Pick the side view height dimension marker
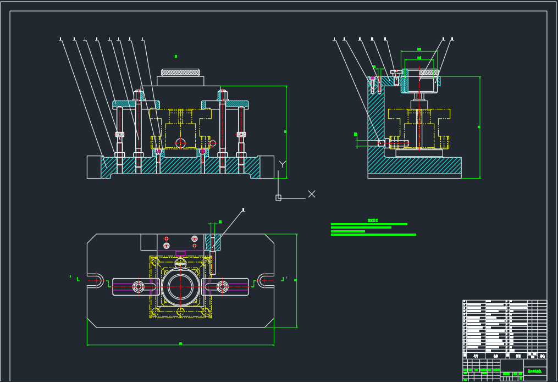 coord(479,127)
